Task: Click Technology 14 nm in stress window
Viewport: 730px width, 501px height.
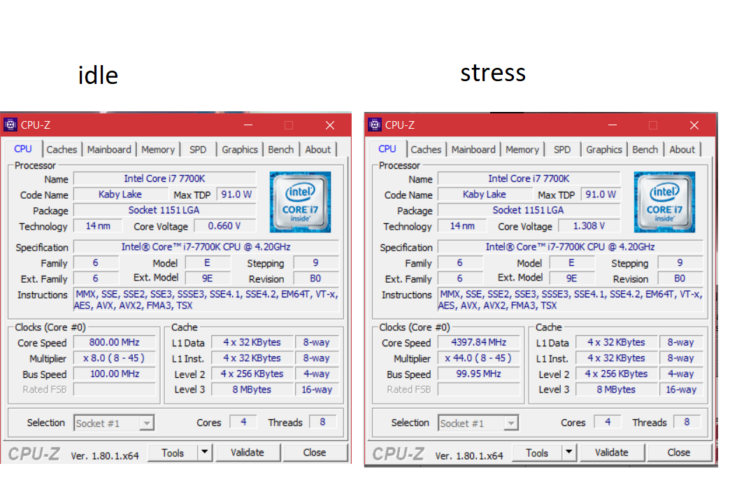Action: pos(462,226)
